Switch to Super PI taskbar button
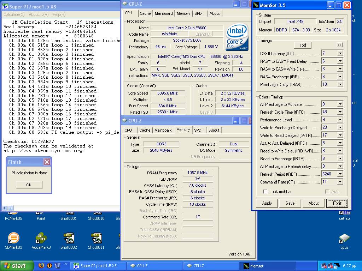The height and width of the screenshot is (271, 362). pos(98,266)
